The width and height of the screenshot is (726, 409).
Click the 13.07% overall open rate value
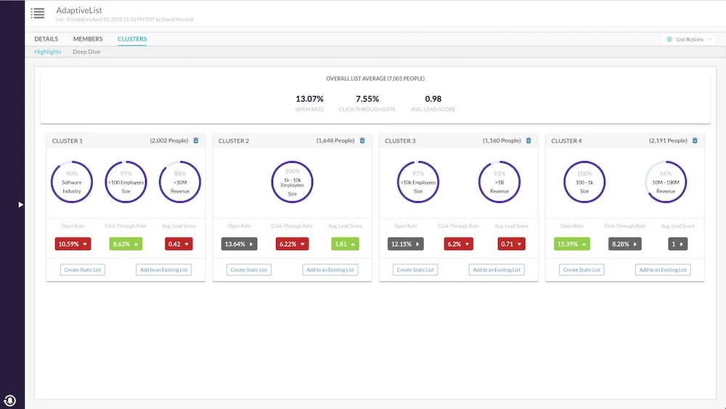click(x=310, y=99)
